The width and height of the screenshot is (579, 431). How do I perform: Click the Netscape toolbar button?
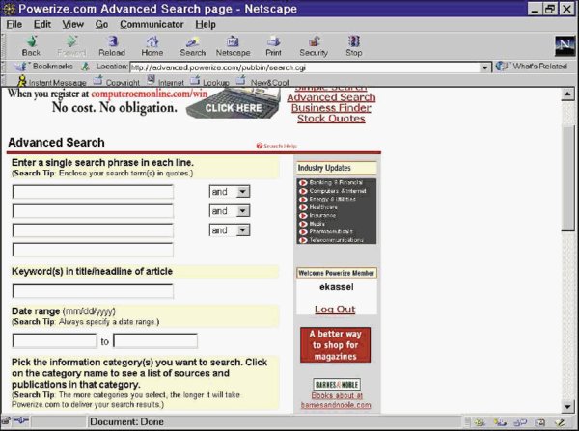click(233, 46)
